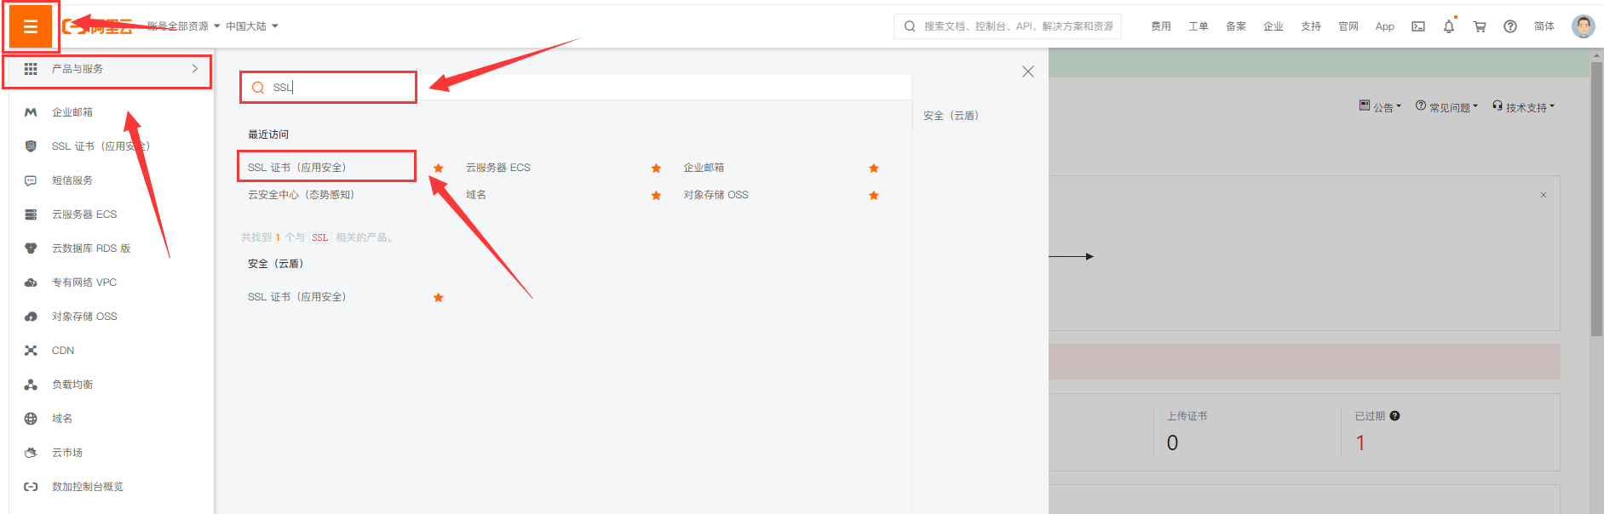Screen dimensions: 1604x514
Task: Expand 产品与服务 chevron arrow
Action: 195,69
